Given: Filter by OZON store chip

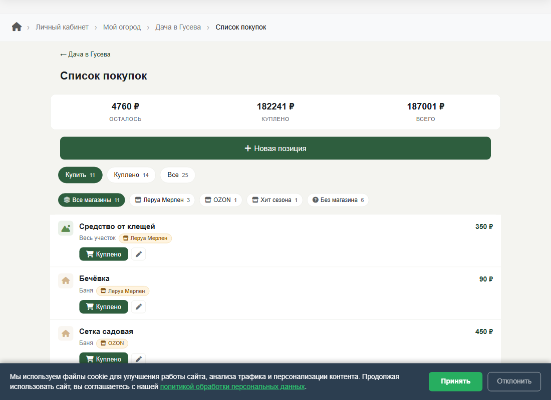Looking at the screenshot, I should [x=221, y=200].
